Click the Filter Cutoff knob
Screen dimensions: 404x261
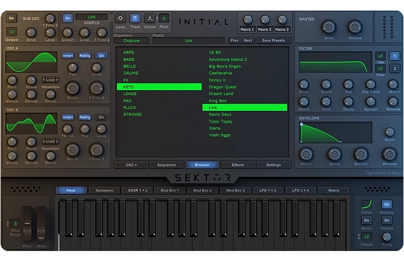326,85
